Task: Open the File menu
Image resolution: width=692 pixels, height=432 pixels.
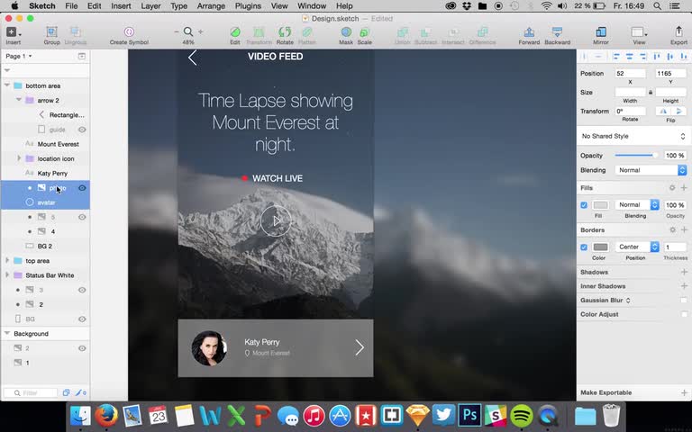Action: tap(71, 6)
